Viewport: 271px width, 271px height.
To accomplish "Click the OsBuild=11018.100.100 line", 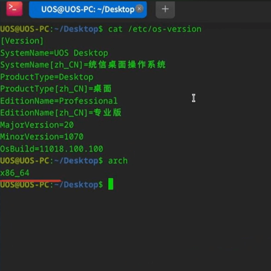I will [x=52, y=149].
